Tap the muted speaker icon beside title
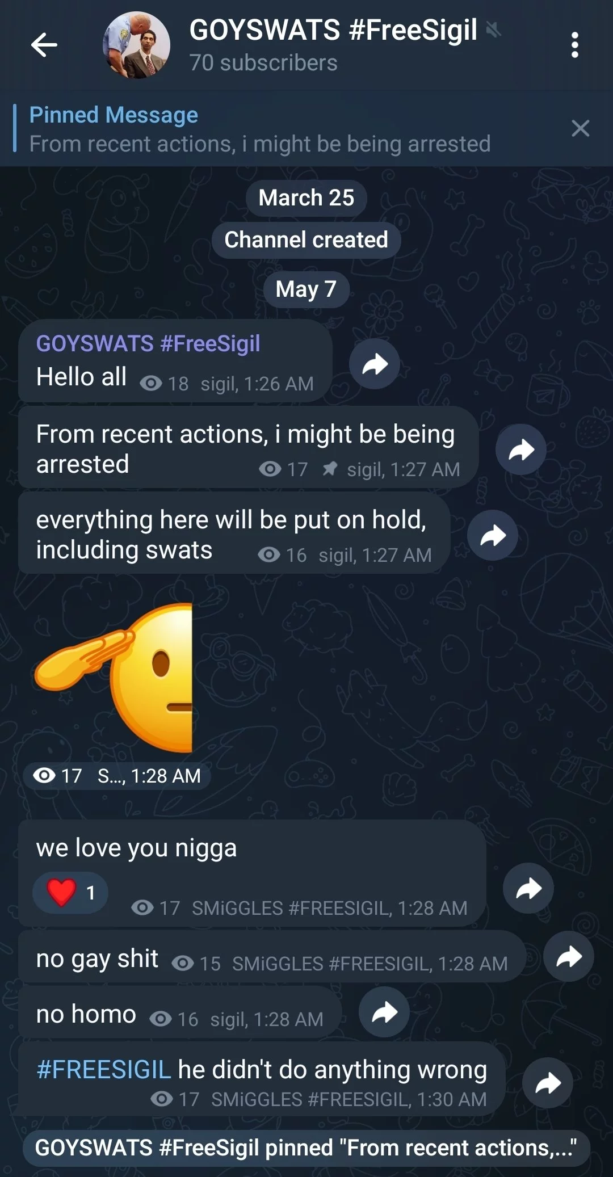This screenshot has width=613, height=1177. click(493, 30)
